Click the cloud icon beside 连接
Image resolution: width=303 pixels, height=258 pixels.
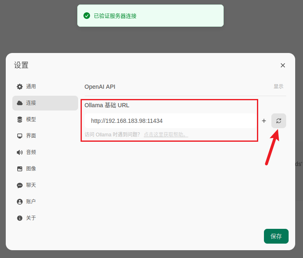tap(20, 103)
